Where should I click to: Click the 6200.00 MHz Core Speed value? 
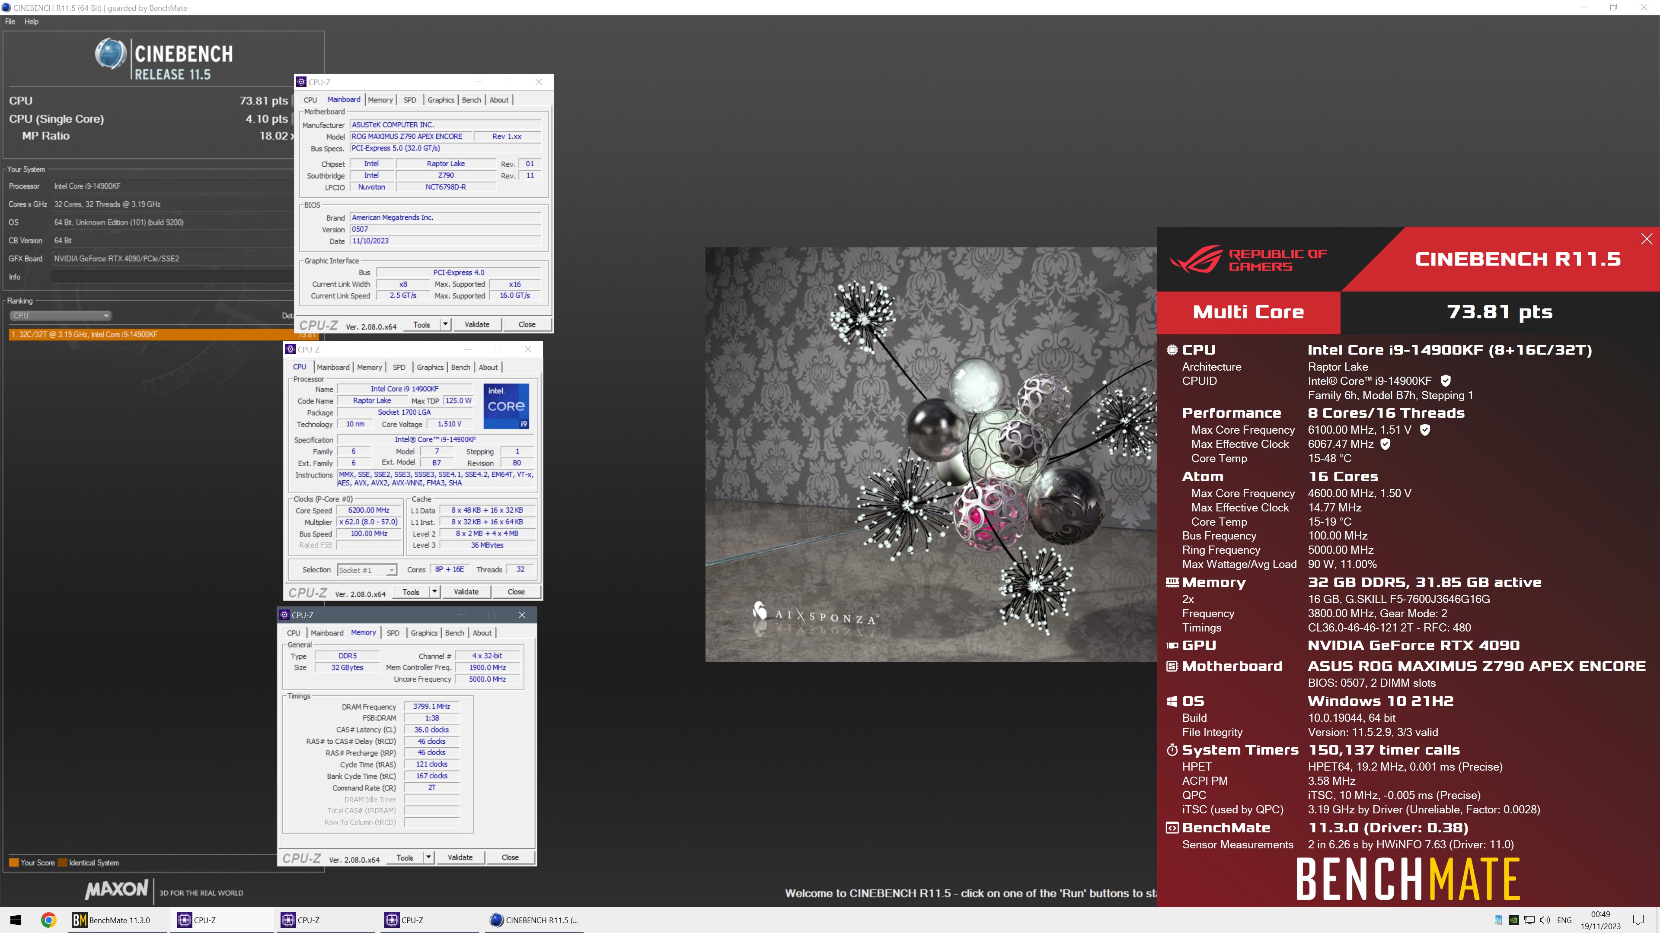pyautogui.click(x=369, y=510)
